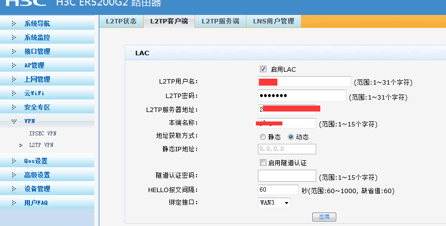The image size is (446, 226).
Task: Open 系统导航 in the sidebar
Action: point(37,23)
